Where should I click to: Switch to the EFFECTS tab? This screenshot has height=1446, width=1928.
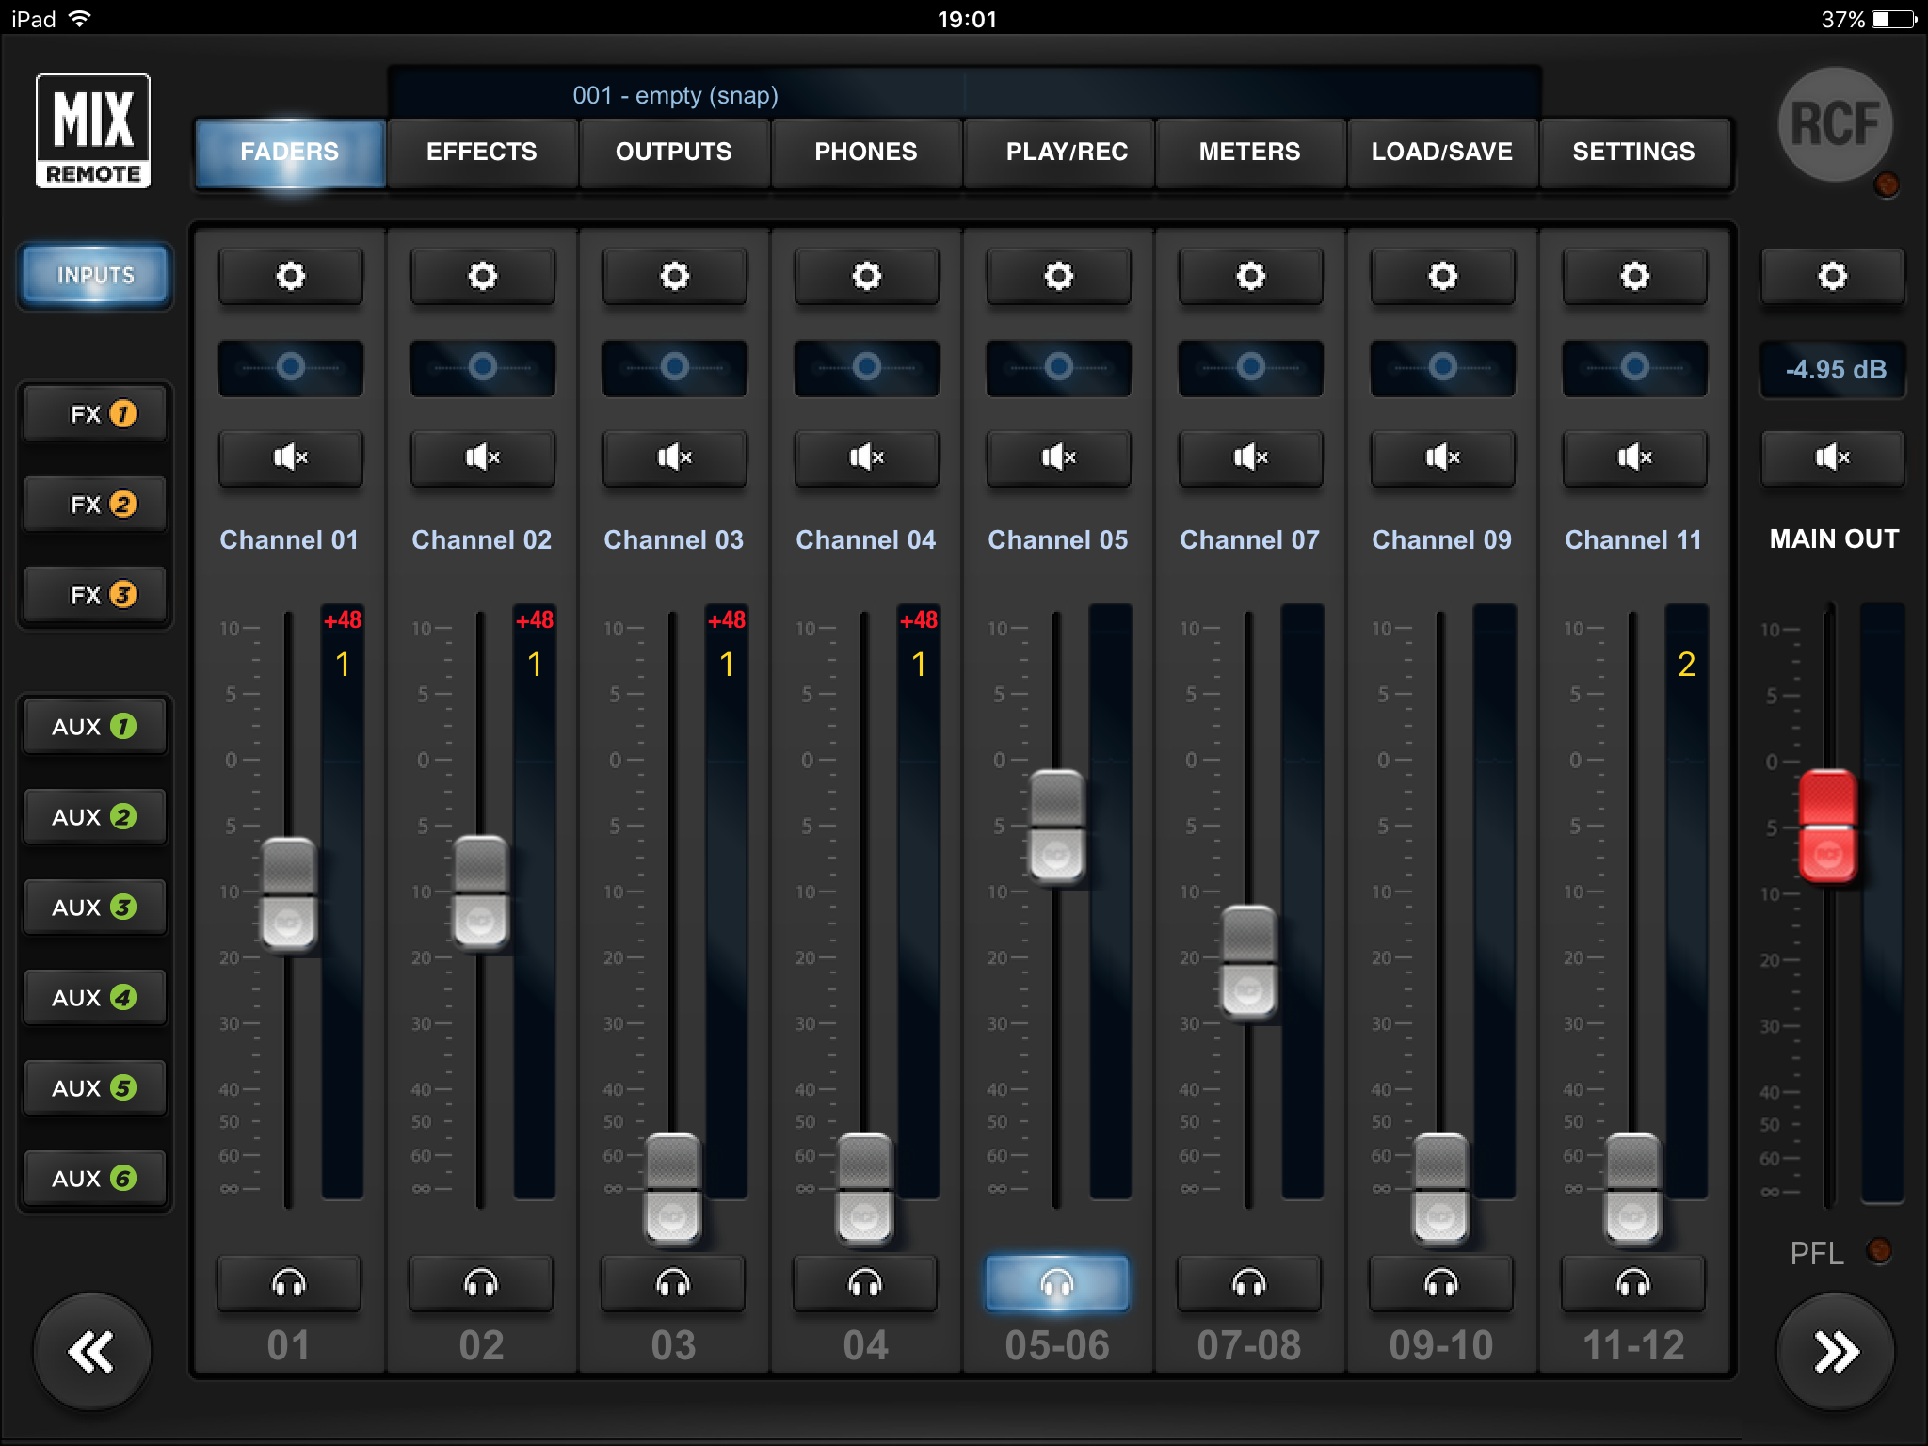[482, 152]
